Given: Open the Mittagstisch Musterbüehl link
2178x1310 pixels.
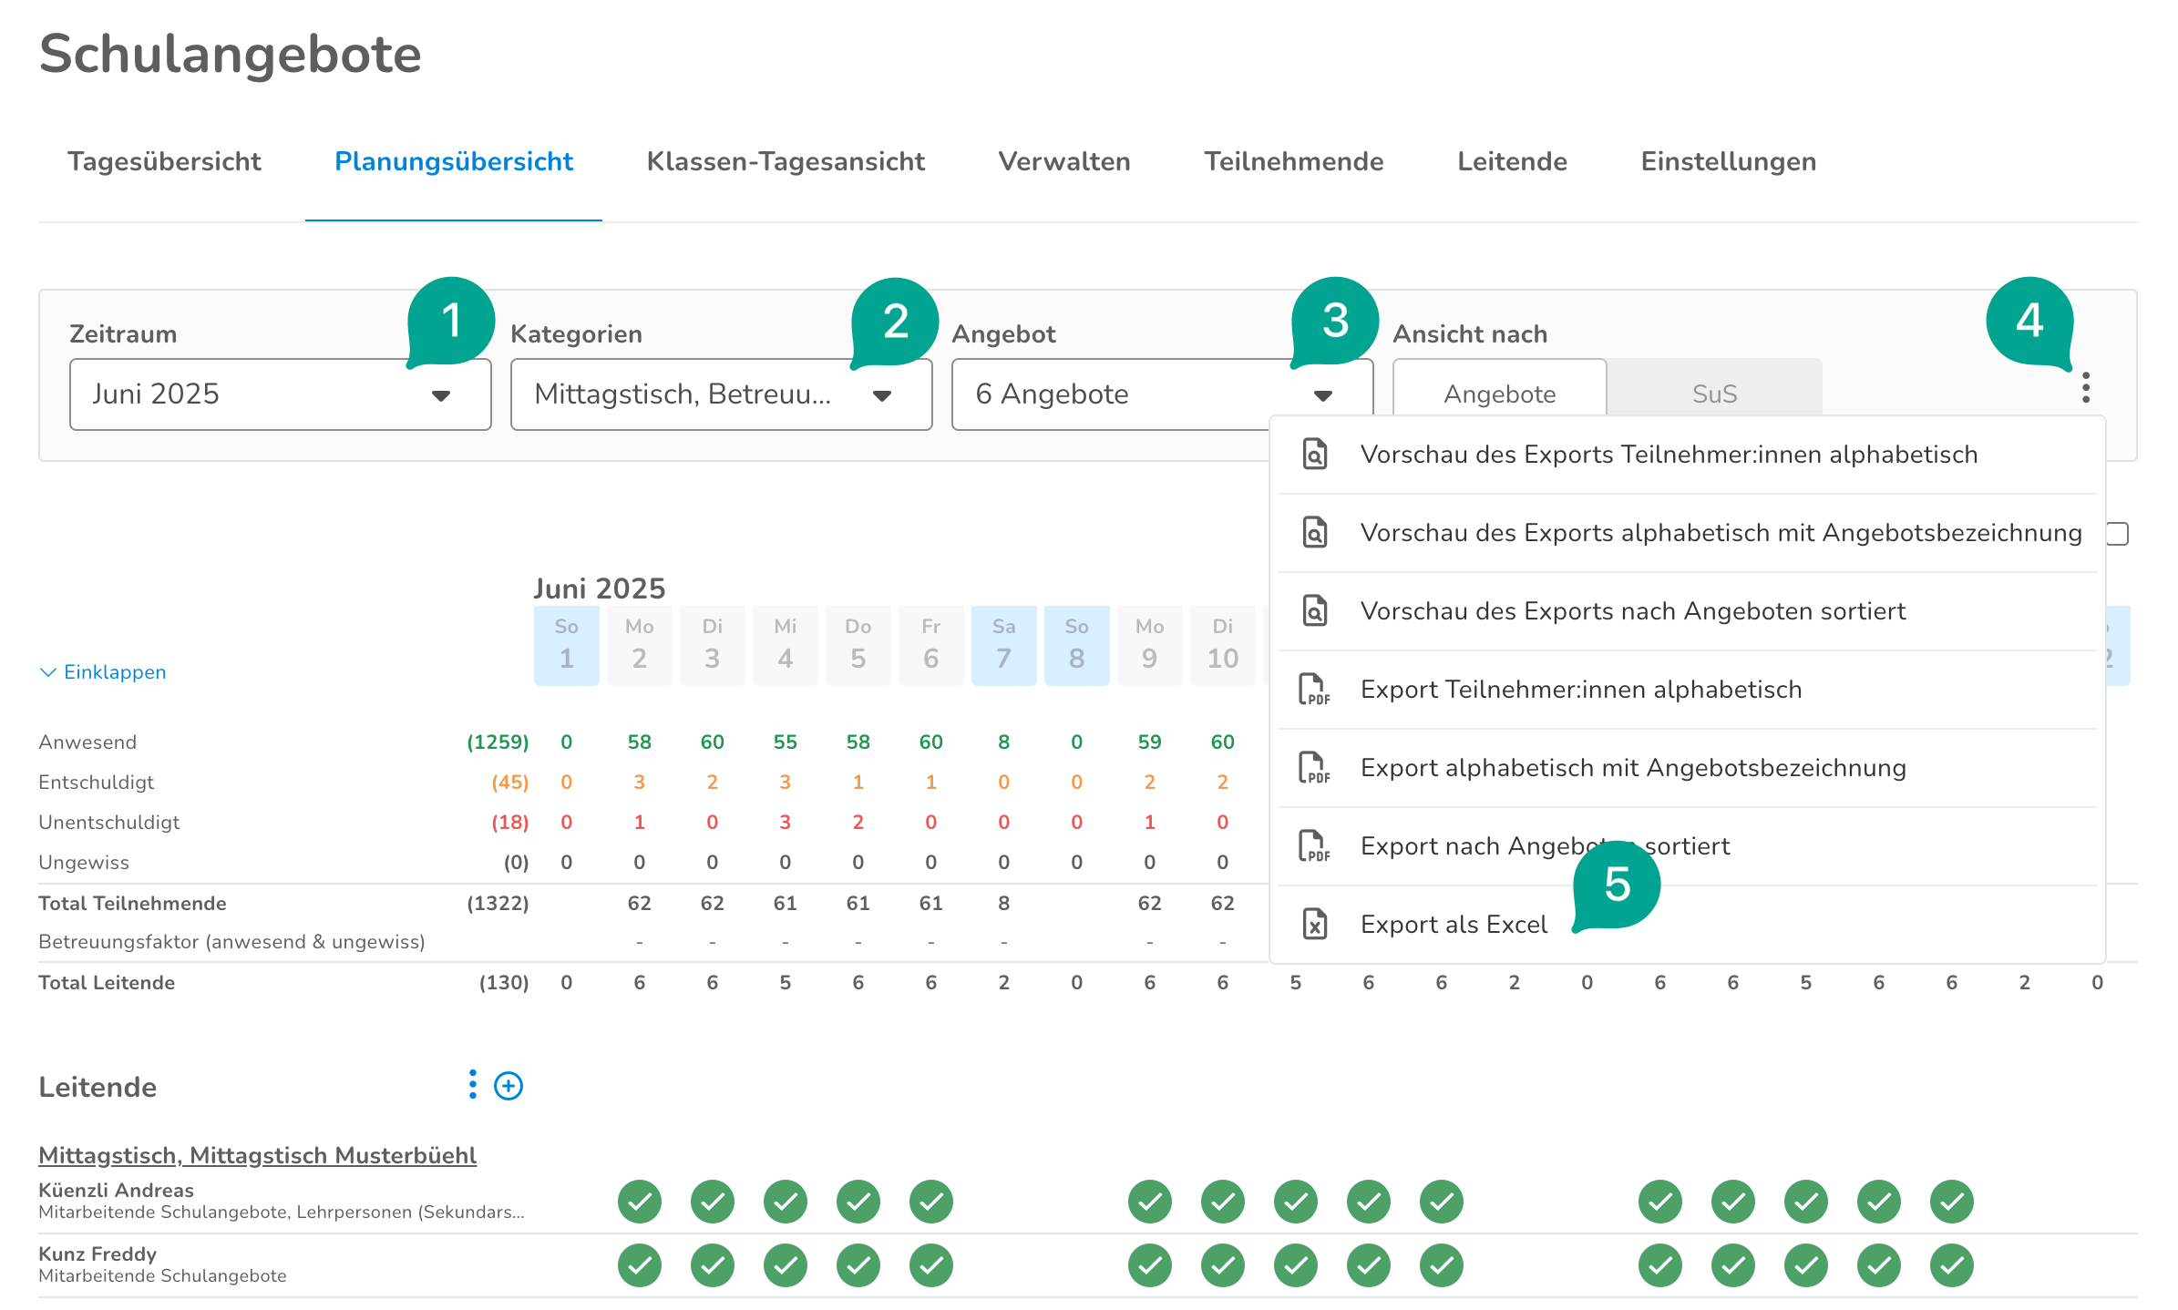Looking at the screenshot, I should (x=257, y=1154).
